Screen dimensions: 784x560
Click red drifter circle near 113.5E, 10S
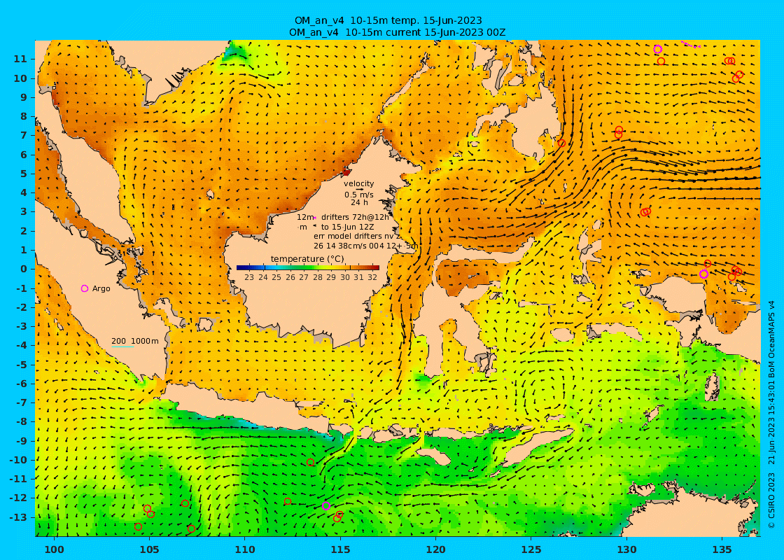pyautogui.click(x=311, y=463)
